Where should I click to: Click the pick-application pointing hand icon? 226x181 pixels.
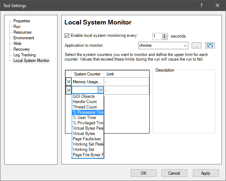click(210, 46)
